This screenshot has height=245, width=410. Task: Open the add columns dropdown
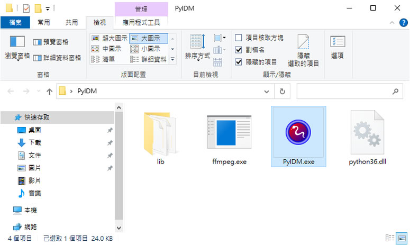click(x=220, y=50)
